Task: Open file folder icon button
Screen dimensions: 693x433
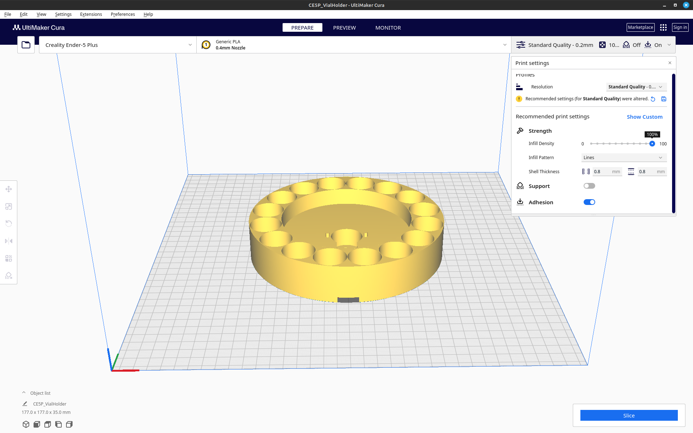Action: (26, 45)
